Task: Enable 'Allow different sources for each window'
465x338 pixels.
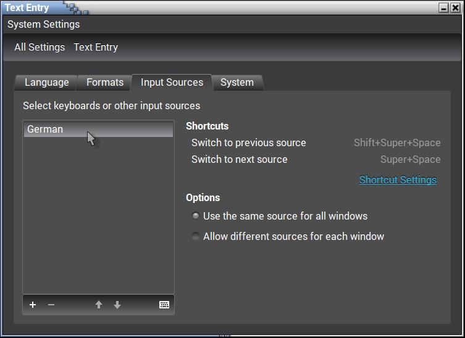Action: [196, 236]
